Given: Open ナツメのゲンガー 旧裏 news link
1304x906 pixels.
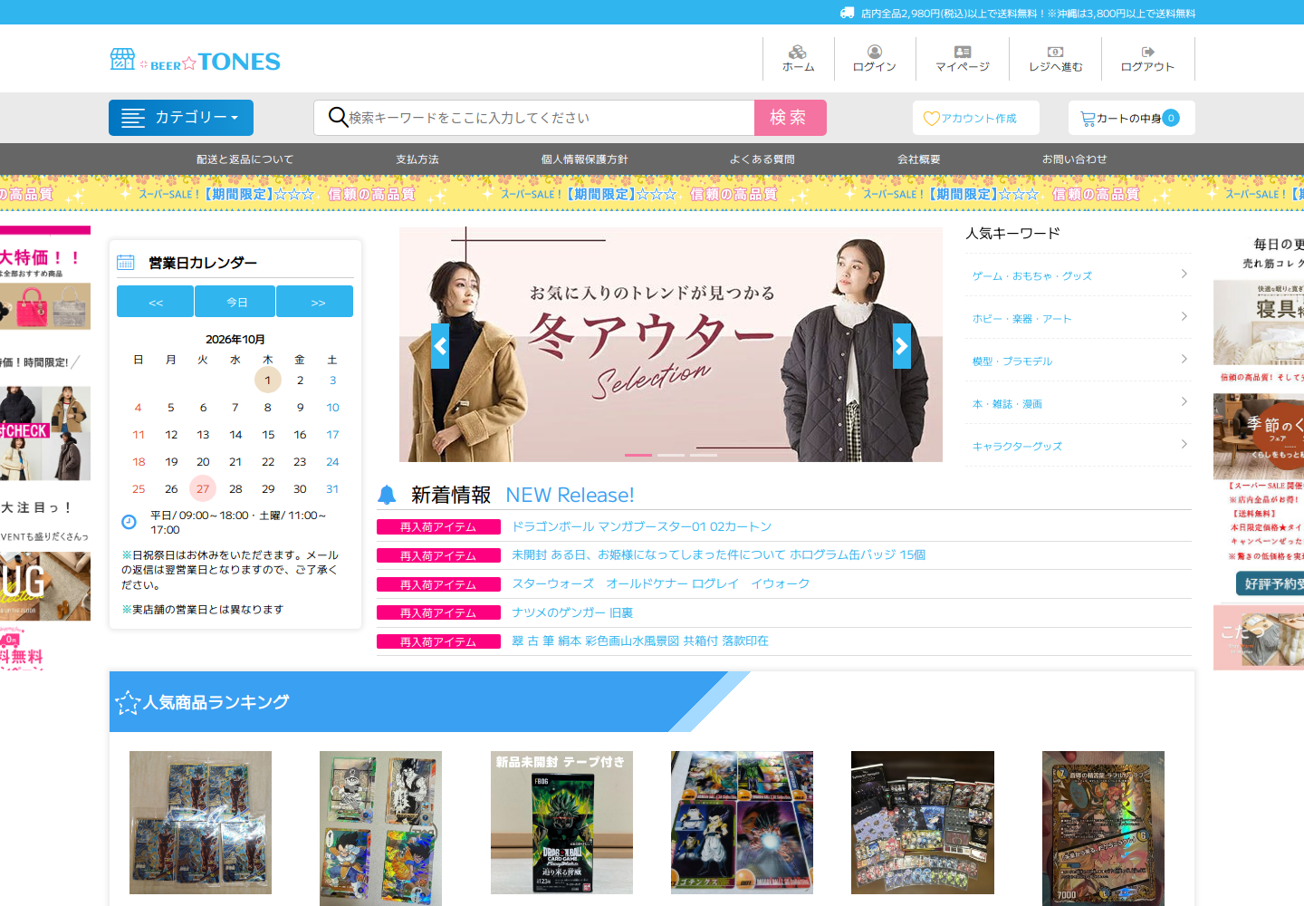Looking at the screenshot, I should (572, 612).
